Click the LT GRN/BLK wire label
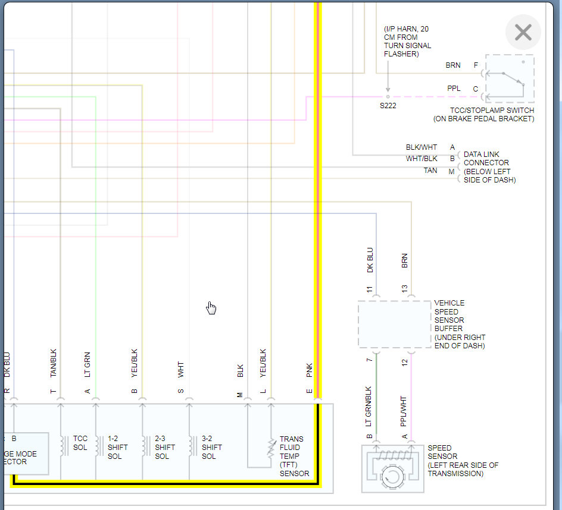 point(369,406)
